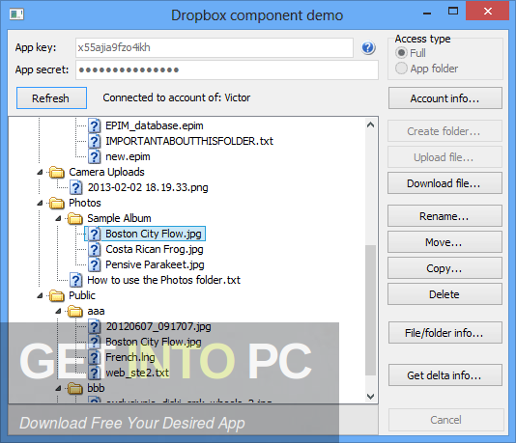Click the Get delta info button

pyautogui.click(x=444, y=375)
